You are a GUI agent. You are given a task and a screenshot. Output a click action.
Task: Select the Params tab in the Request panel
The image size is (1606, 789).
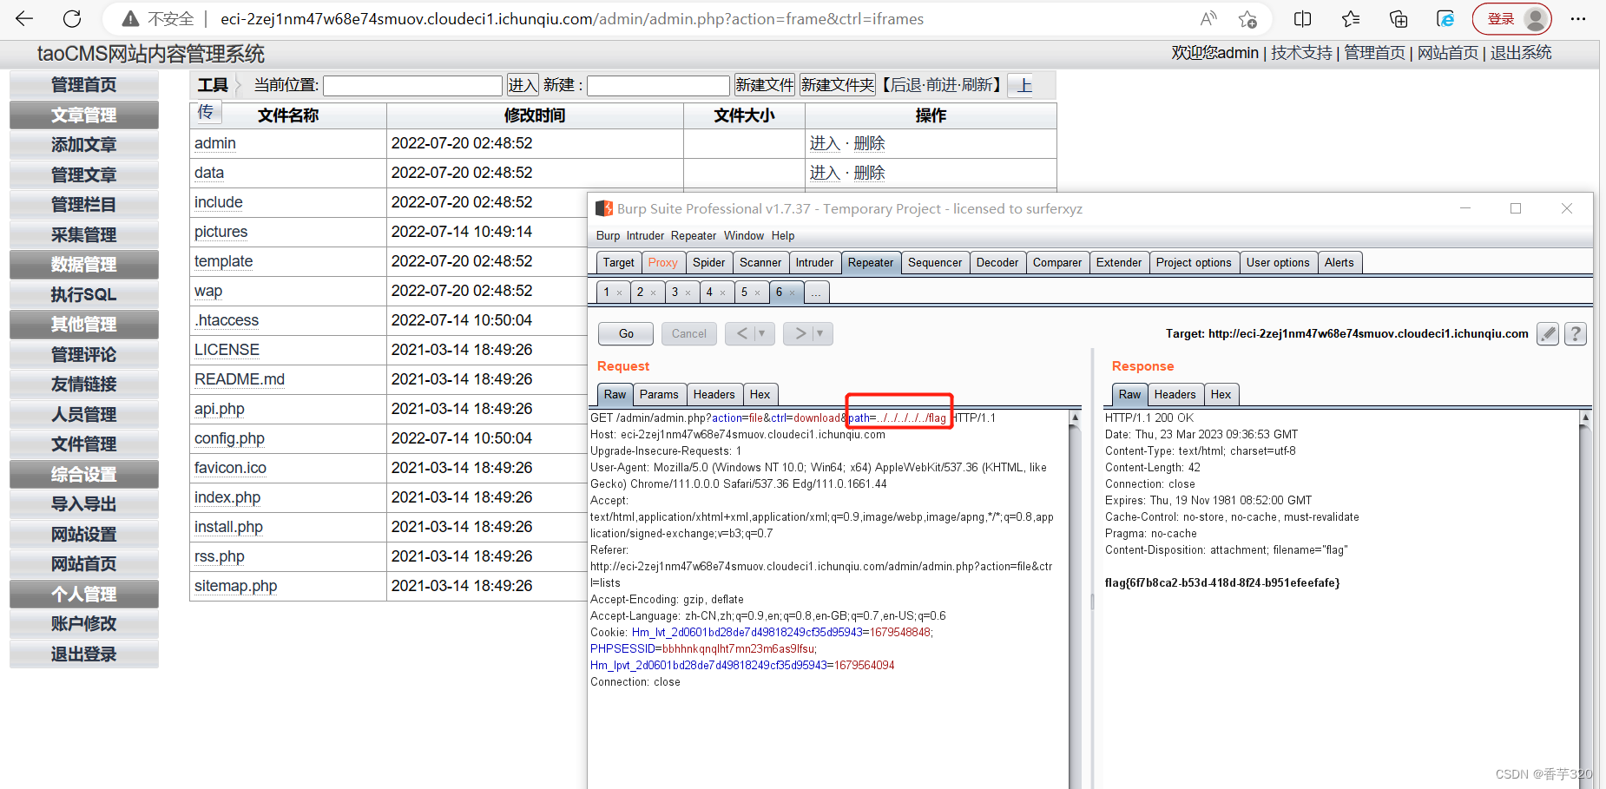click(x=659, y=394)
